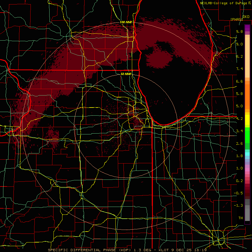Click the yellow segment of color bar
Image resolution: width=252 pixels, height=252 pixels.
[247, 120]
